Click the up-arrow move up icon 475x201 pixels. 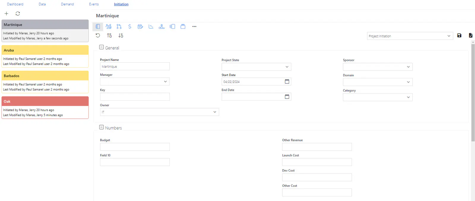[109, 35]
